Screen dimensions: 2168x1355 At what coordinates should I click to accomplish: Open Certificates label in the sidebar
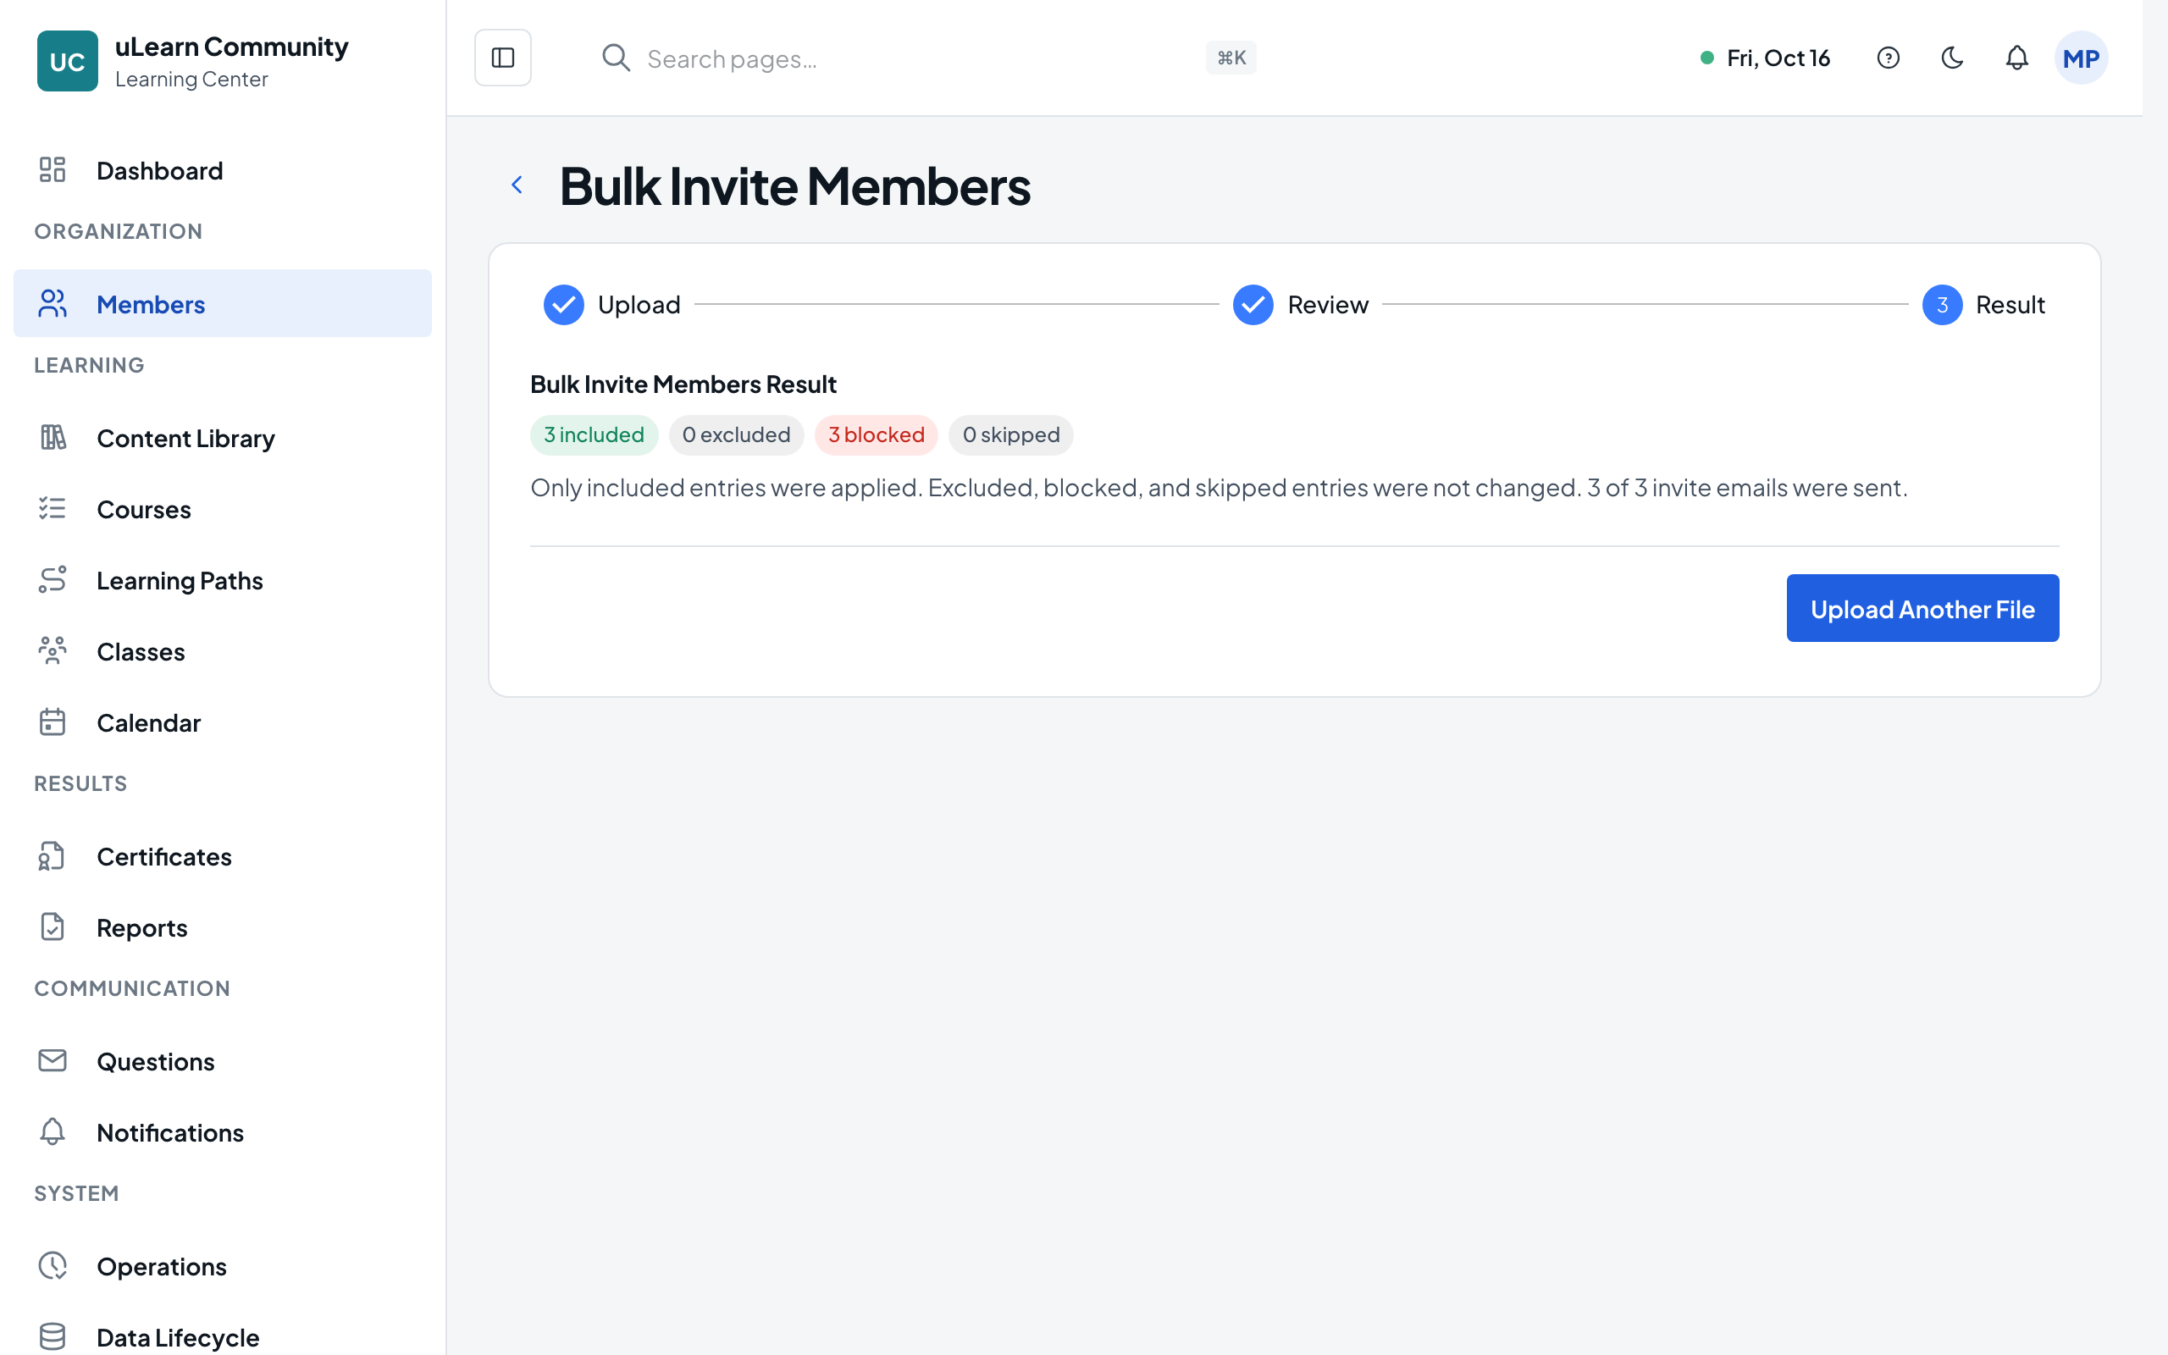tap(164, 857)
